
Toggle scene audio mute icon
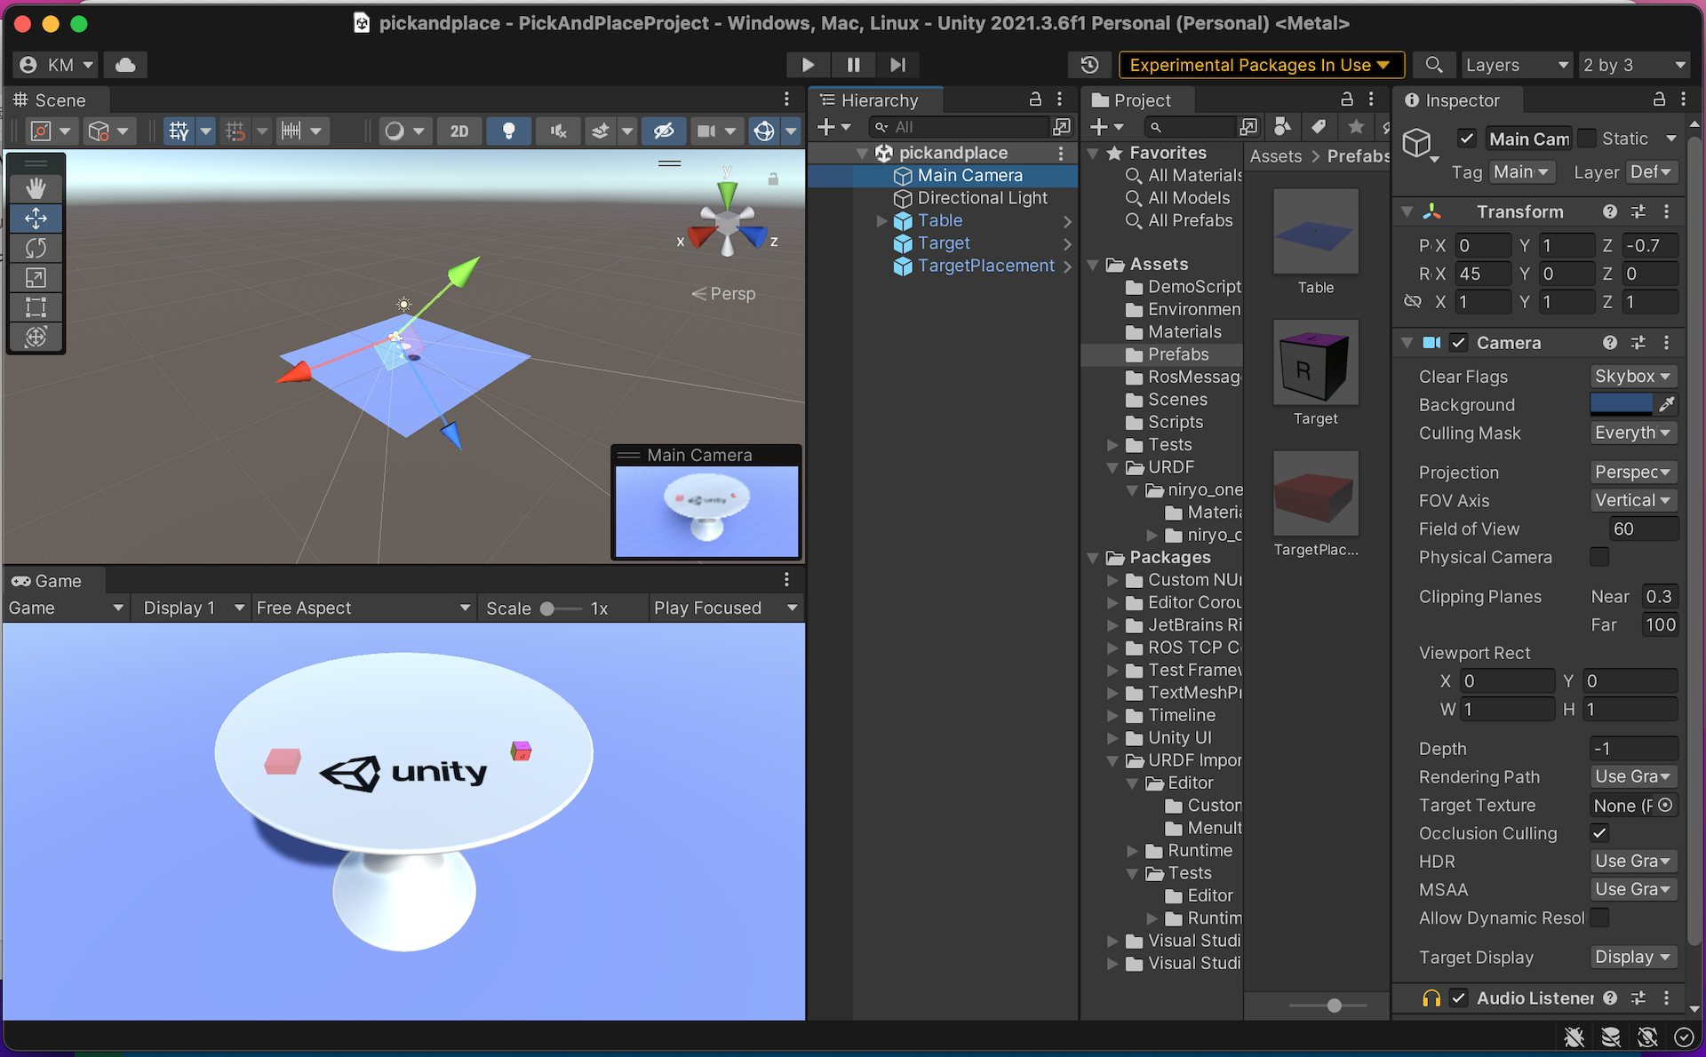pos(558,131)
